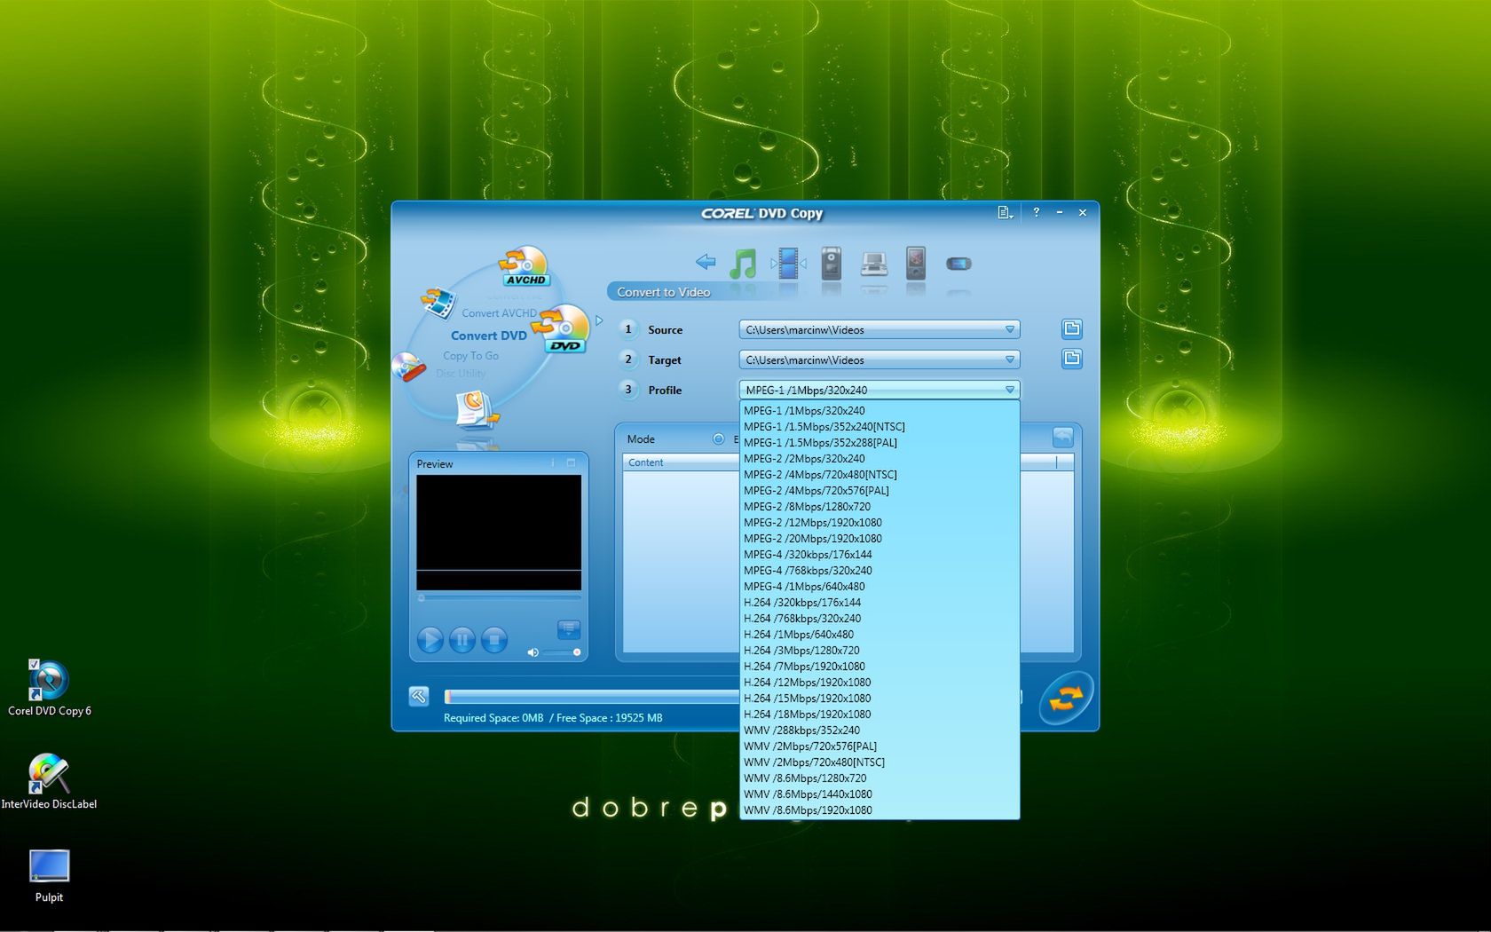Select H.264 /12Mbps/1920x1080 profile
This screenshot has height=932, width=1491.
[879, 683]
